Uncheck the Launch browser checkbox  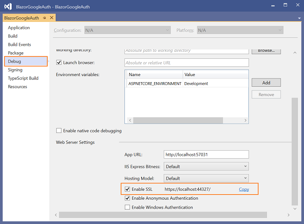click(59, 63)
